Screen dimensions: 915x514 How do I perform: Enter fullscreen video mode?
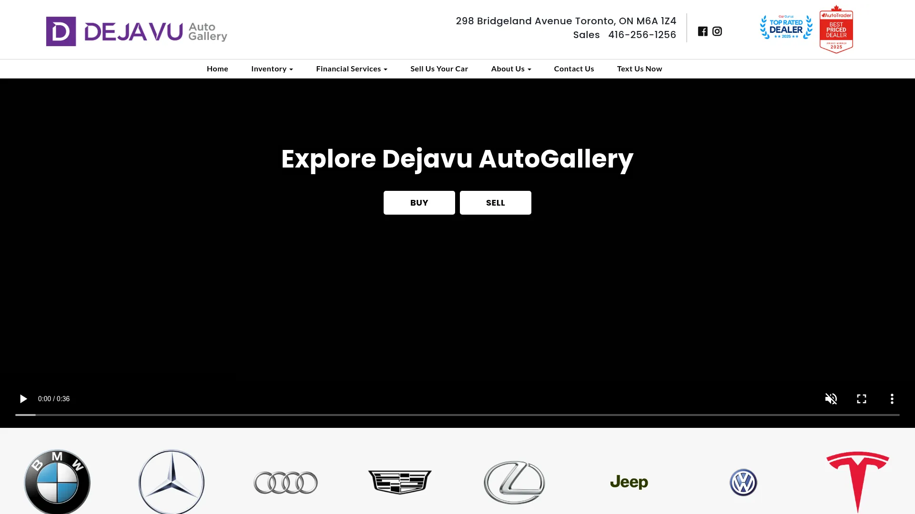(862, 399)
